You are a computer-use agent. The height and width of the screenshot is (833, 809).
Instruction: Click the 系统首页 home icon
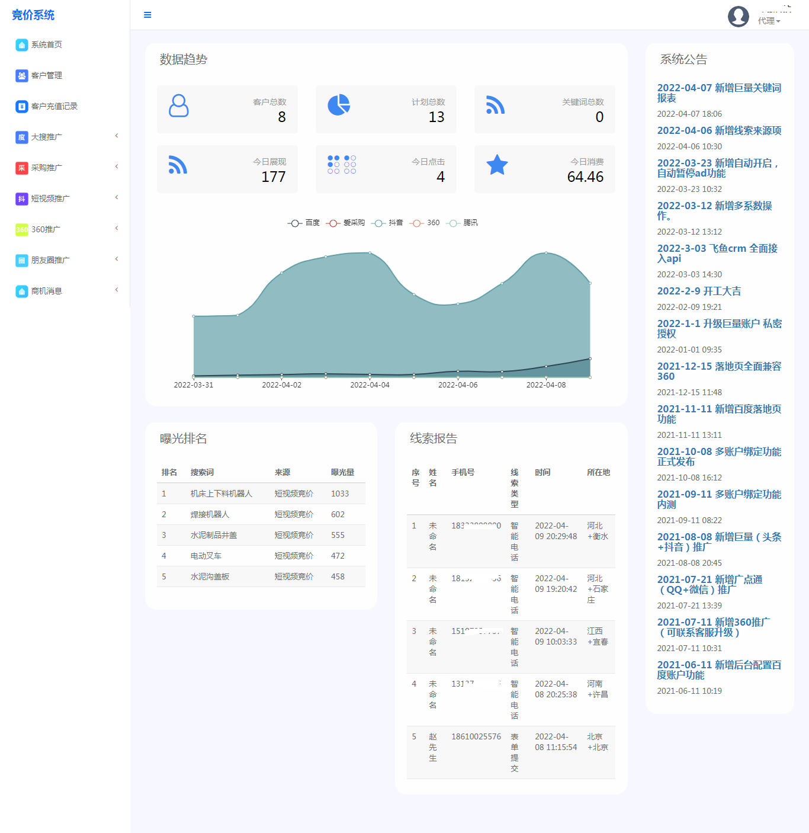click(21, 44)
